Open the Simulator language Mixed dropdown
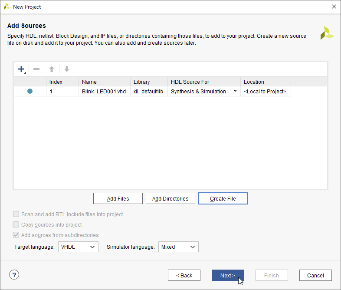The height and width of the screenshot is (290, 341). [x=178, y=247]
